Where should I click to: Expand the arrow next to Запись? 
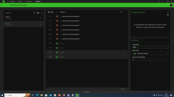57,12
